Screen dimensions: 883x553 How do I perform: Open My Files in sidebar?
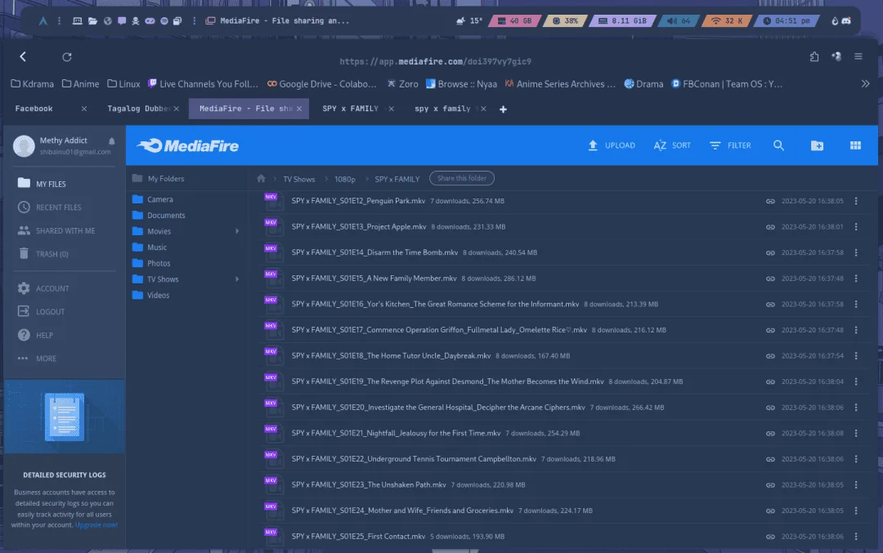point(42,184)
